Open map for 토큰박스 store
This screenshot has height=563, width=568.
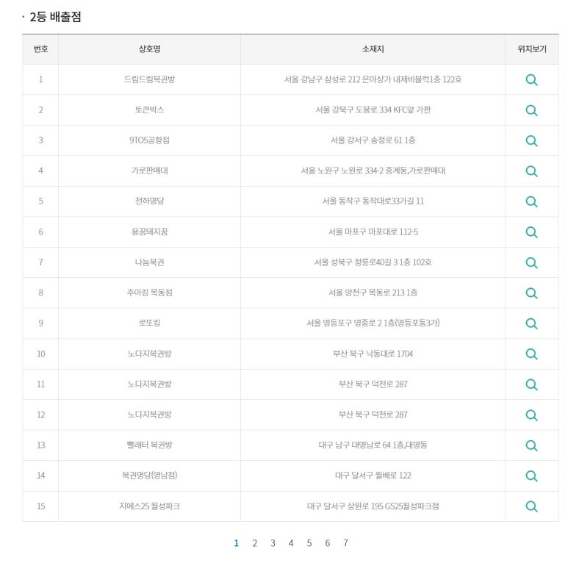point(531,110)
